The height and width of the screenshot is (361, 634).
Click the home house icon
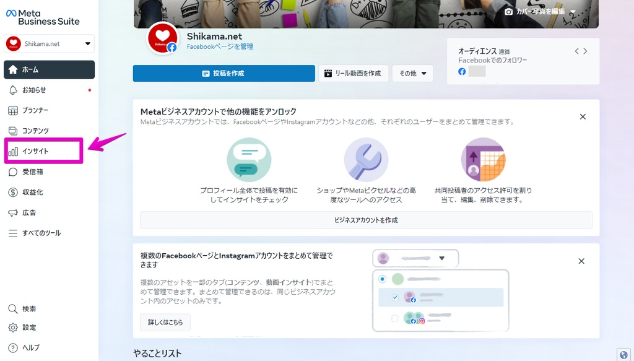[x=13, y=69]
